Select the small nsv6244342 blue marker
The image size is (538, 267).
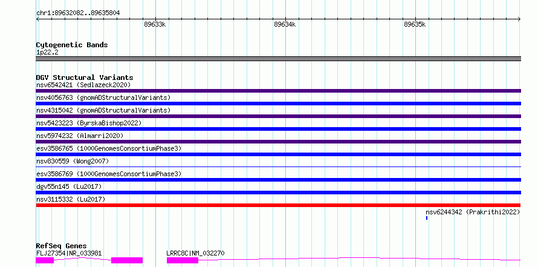click(x=427, y=218)
